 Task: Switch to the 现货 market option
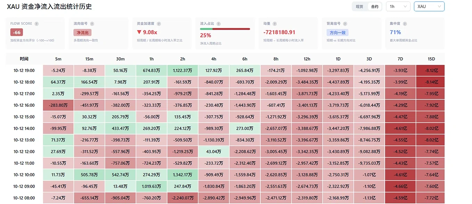coord(359,7)
